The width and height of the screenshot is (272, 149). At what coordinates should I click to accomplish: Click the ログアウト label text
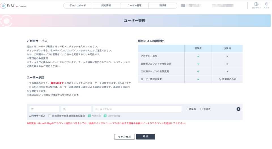(256, 8)
